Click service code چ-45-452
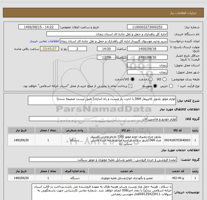This screenshot has height=200, width=207. coord(178,178)
